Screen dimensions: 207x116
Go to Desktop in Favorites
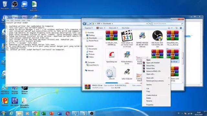click(92, 35)
